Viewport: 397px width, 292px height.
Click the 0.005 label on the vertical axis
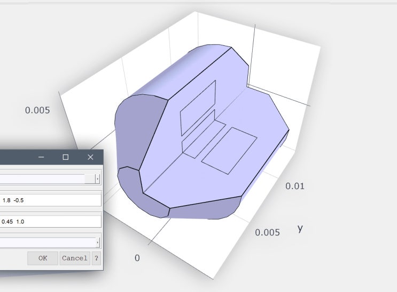tap(37, 110)
